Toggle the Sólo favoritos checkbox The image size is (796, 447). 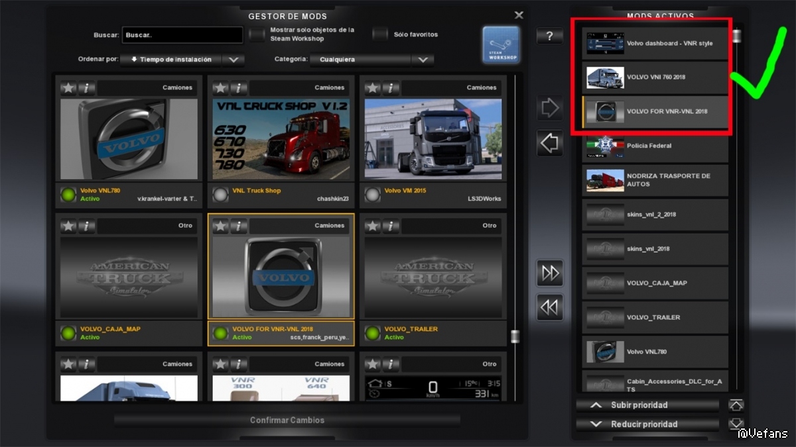pyautogui.click(x=380, y=34)
